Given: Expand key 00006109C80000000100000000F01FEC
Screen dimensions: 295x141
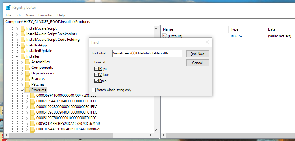Looking at the screenshot, I should 27,107.
